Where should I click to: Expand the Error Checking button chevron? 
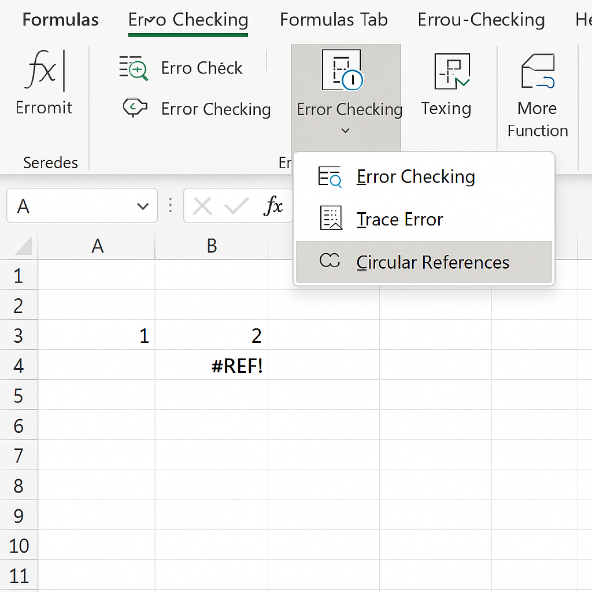coord(345,131)
